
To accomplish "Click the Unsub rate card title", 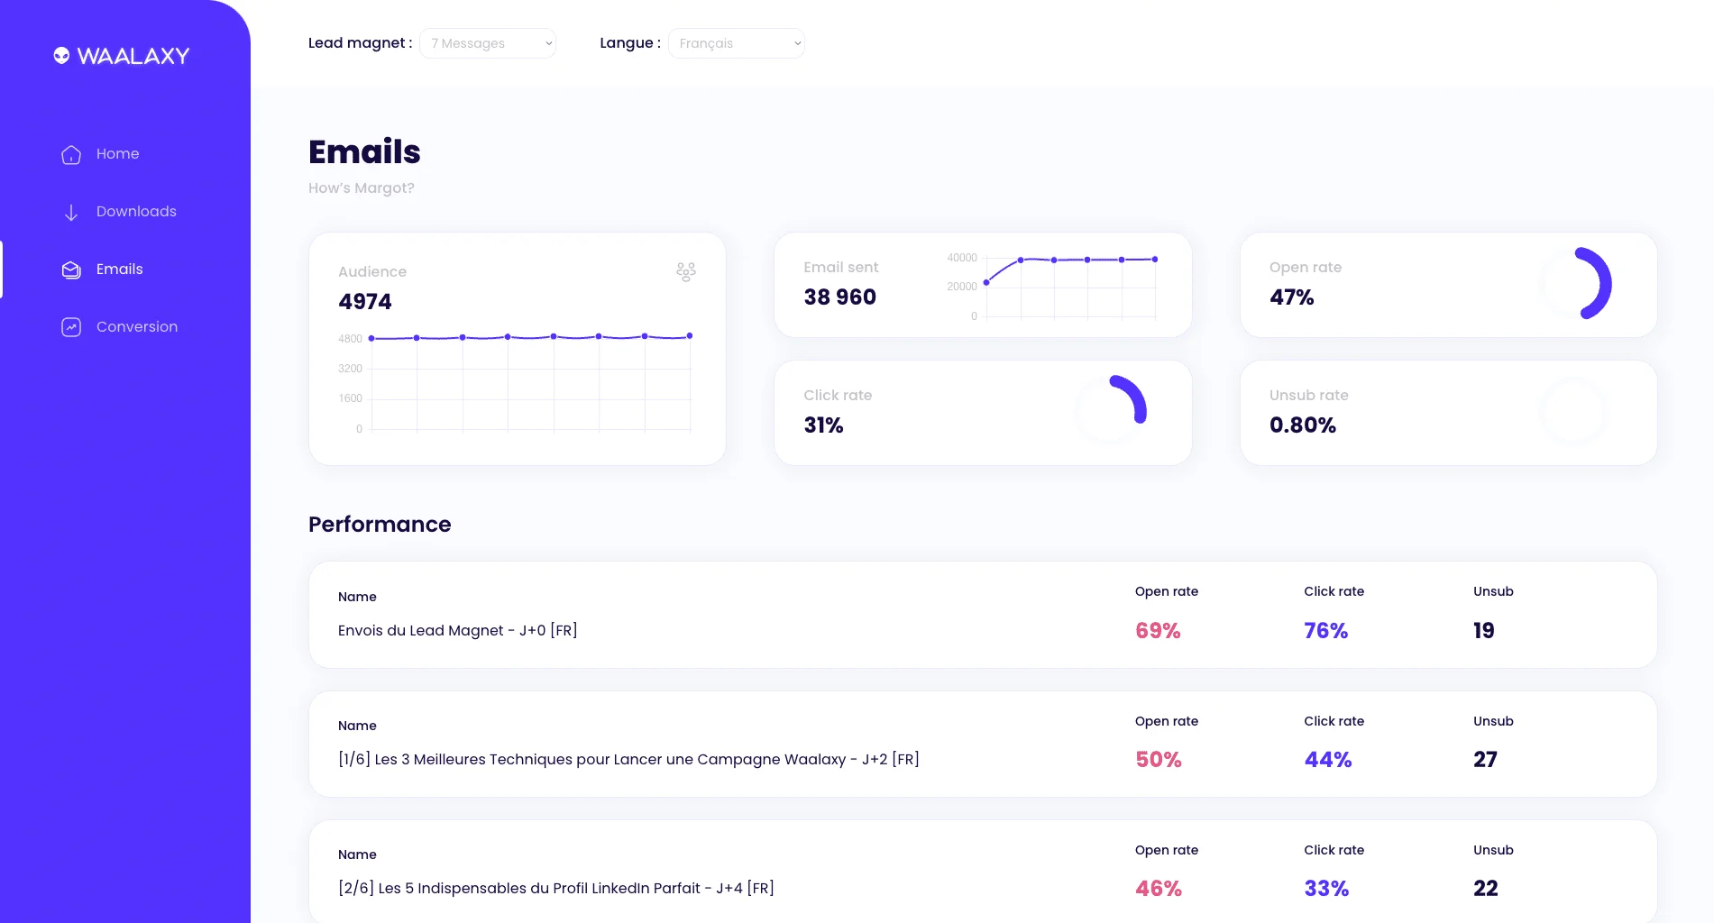I will point(1309,396).
